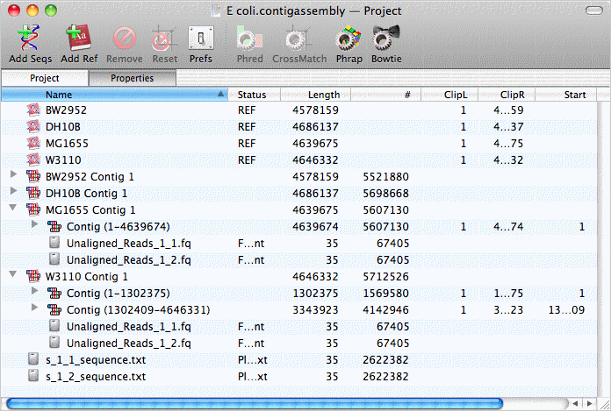Click the Remove toolbar icon
The width and height of the screenshot is (611, 411).
125,39
